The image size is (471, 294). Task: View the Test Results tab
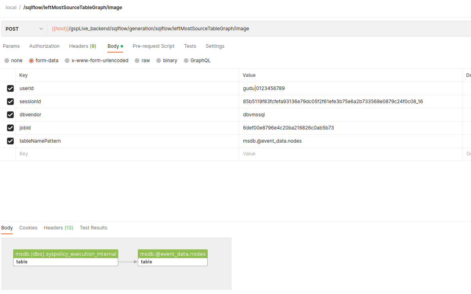tap(93, 228)
